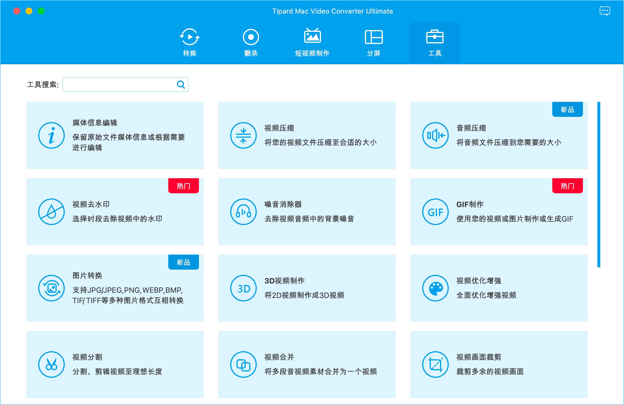
Task: Open the 视频去水印 tool title
Action: [91, 204]
